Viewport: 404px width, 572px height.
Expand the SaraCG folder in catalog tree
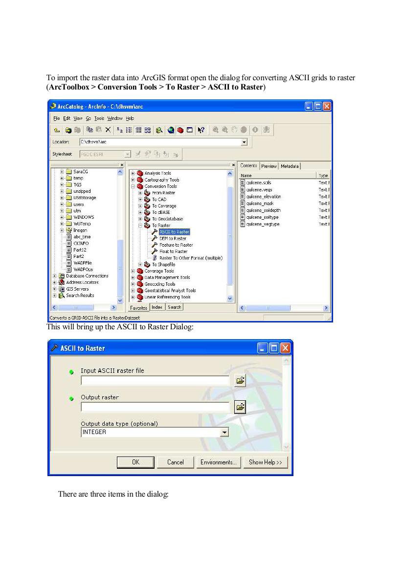(x=62, y=171)
